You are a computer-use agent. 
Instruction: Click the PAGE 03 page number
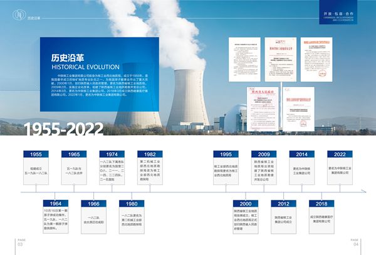tap(21, 242)
